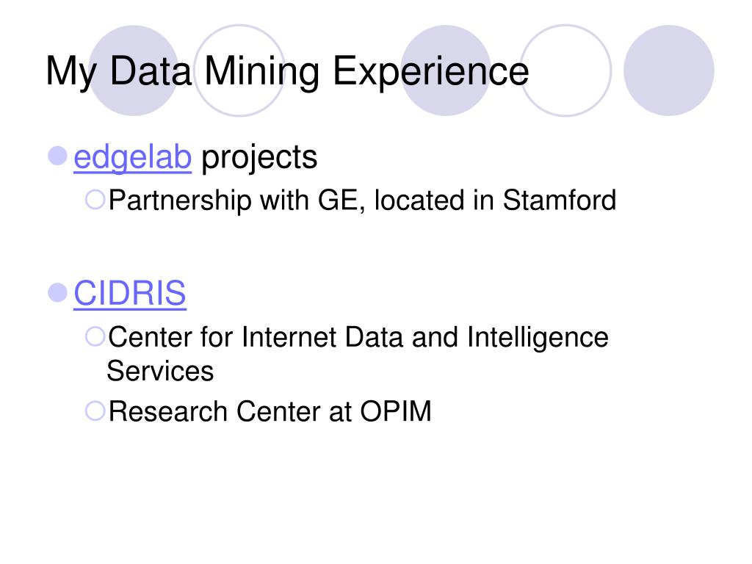Click the text Center for Internet Data and Intelligence
752x564 pixels.
358,337
